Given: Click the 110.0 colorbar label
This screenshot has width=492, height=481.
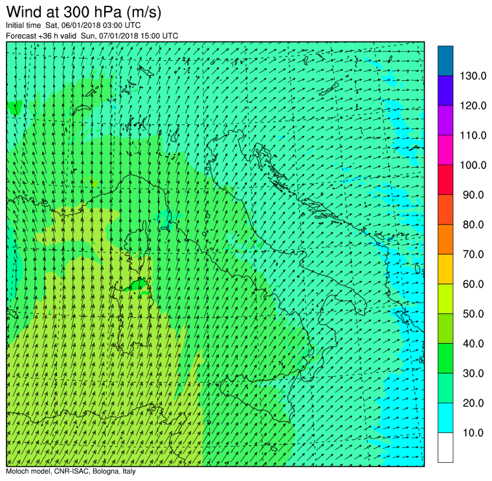Looking at the screenshot, I should pyautogui.click(x=473, y=135).
